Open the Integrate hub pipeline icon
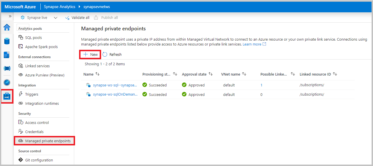Viewport: 373px width, 166px height. pyautogui.click(x=7, y=68)
